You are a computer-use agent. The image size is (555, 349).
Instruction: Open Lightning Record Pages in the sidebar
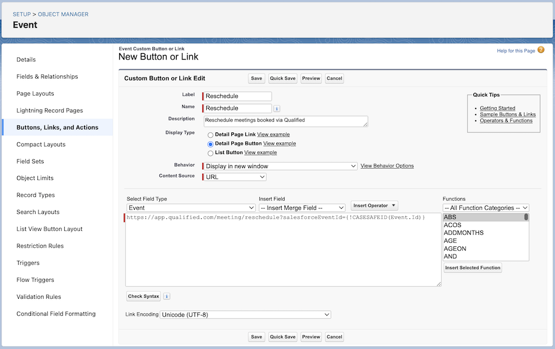coord(50,110)
